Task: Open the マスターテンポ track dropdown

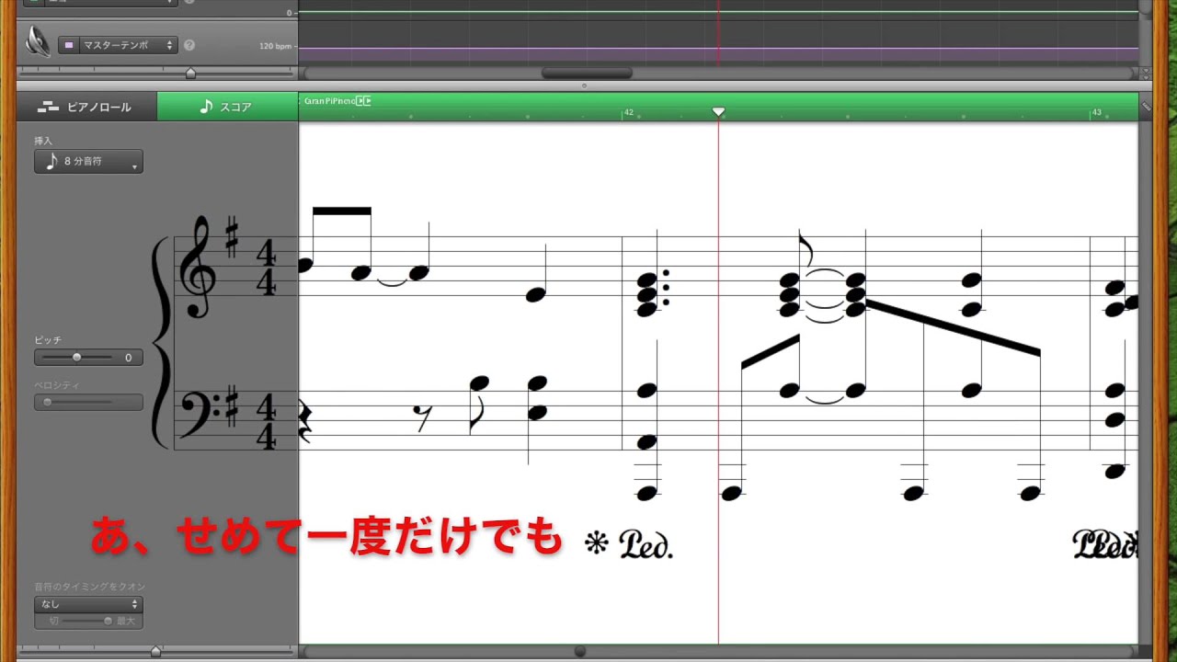Action: click(128, 45)
